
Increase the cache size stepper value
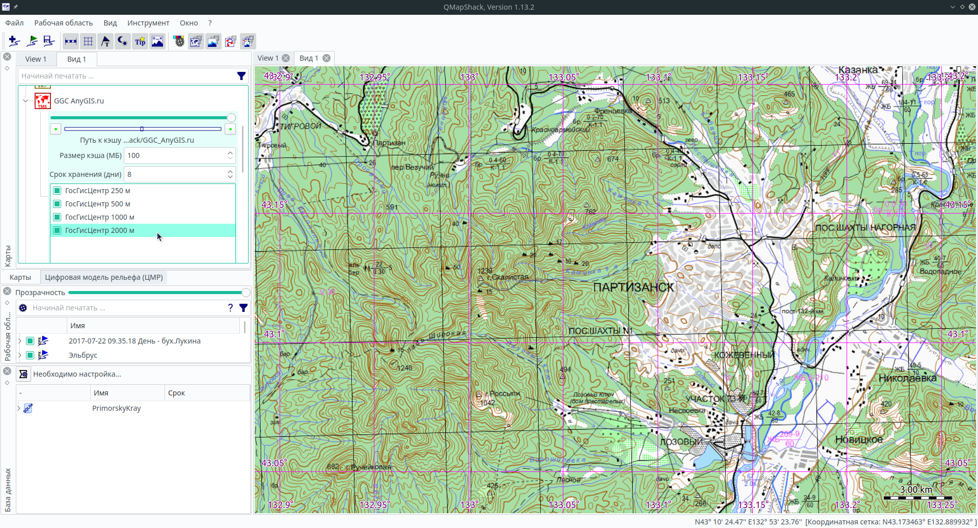click(230, 152)
